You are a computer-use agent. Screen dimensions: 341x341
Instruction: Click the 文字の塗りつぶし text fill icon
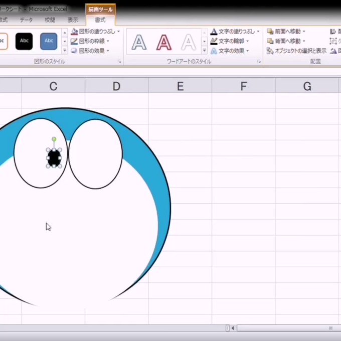(214, 32)
